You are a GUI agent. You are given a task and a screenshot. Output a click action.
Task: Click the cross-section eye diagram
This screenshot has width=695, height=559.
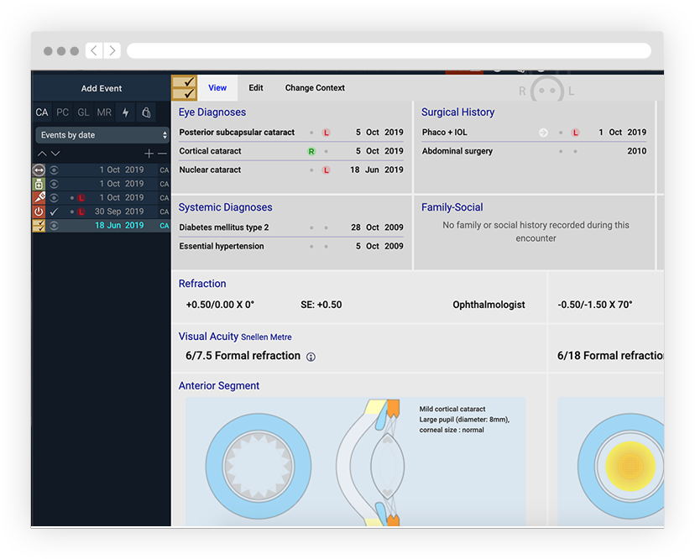[x=370, y=462]
